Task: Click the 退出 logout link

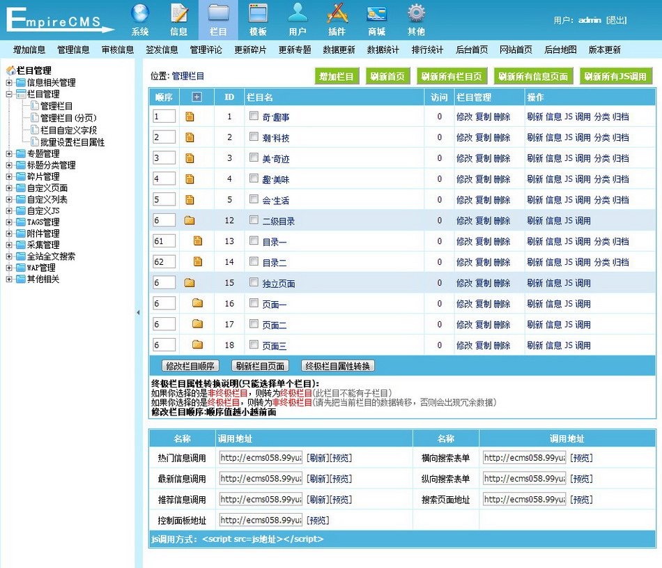Action: pos(617,20)
